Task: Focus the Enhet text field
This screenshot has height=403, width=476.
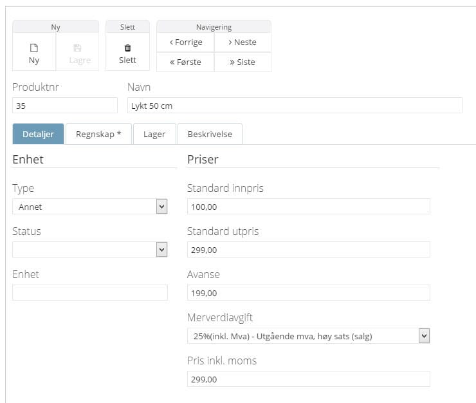Action: [x=90, y=293]
